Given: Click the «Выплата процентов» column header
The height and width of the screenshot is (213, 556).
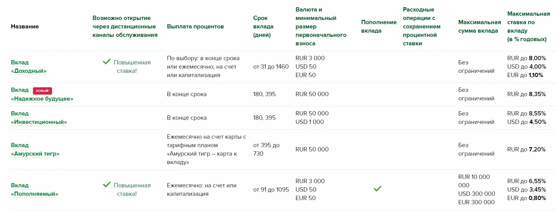Looking at the screenshot, I should click(x=195, y=27).
